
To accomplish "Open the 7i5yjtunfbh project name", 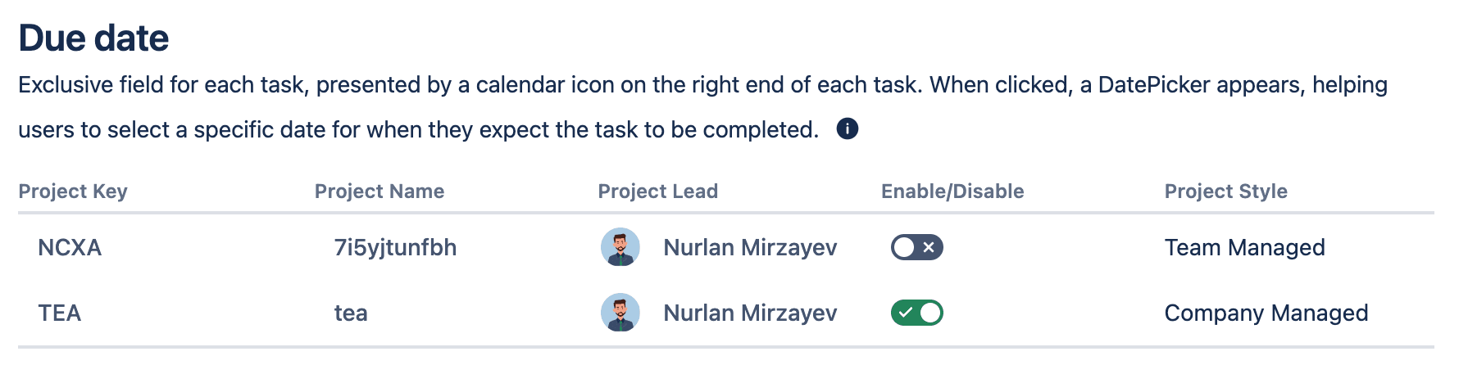I will coord(395,247).
